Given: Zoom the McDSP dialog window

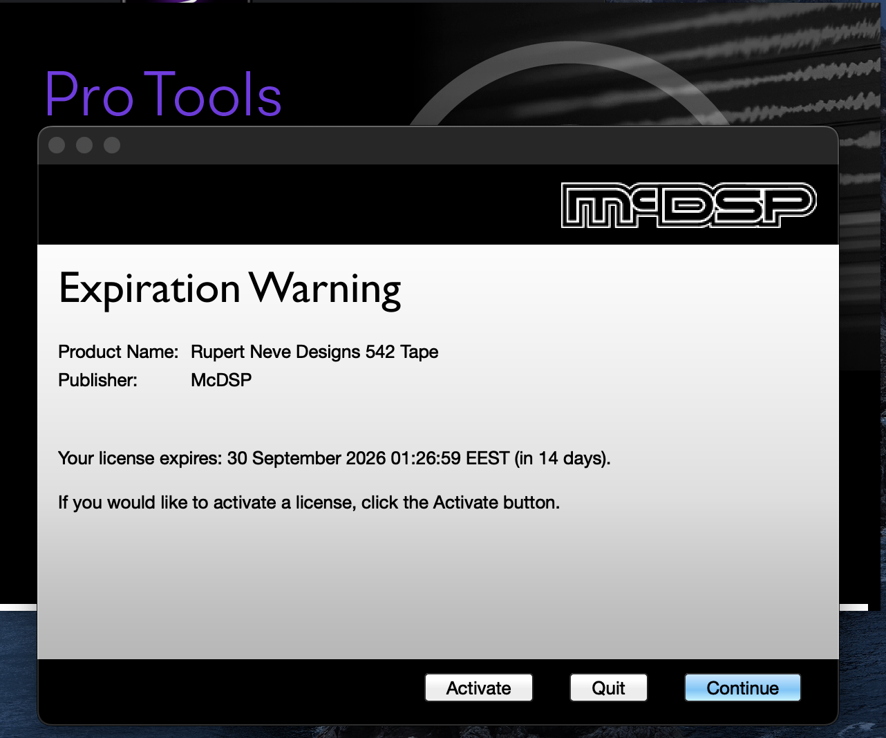Looking at the screenshot, I should (112, 145).
